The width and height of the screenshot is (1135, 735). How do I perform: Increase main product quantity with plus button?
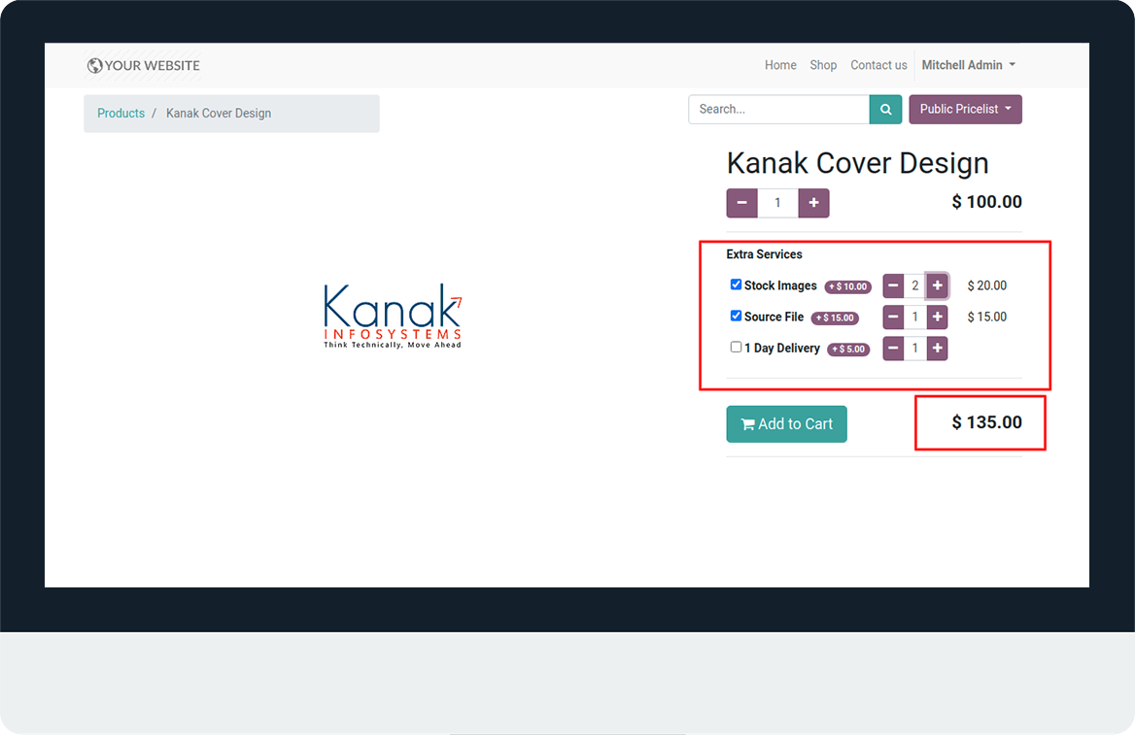pos(813,203)
